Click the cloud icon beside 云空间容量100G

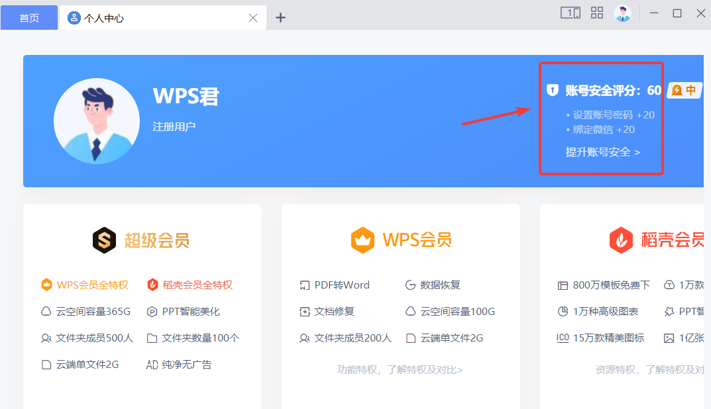tap(410, 312)
